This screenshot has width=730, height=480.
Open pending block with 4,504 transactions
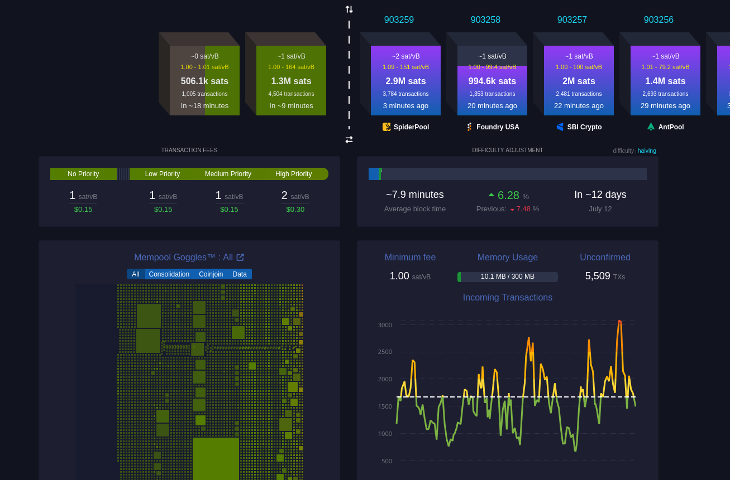291,80
